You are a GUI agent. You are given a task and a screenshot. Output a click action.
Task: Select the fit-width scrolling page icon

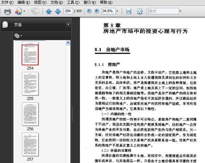pyautogui.click(x=129, y=11)
